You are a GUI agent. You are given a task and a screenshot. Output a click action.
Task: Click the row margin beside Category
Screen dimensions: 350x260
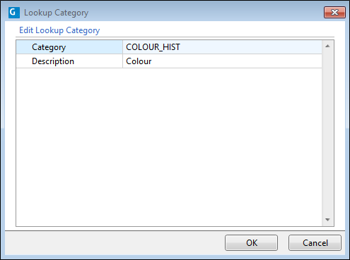click(23, 47)
